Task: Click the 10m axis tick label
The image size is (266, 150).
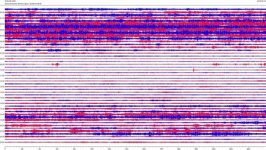Action: pyautogui.click(x=92, y=149)
